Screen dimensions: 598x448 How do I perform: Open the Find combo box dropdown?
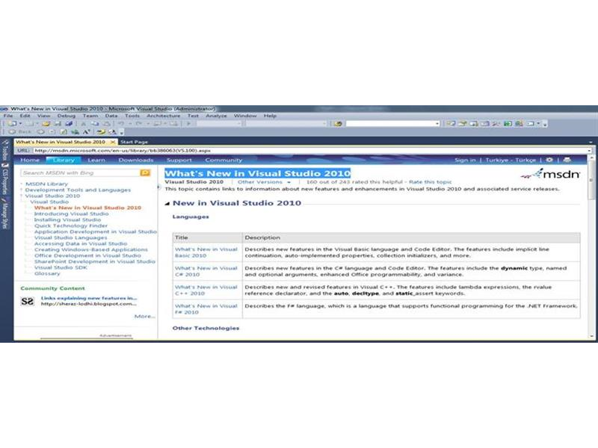coord(437,124)
